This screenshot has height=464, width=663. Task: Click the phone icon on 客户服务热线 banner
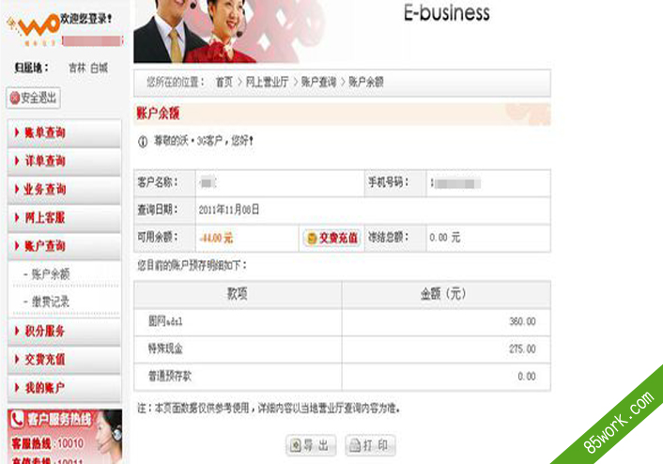click(x=17, y=419)
